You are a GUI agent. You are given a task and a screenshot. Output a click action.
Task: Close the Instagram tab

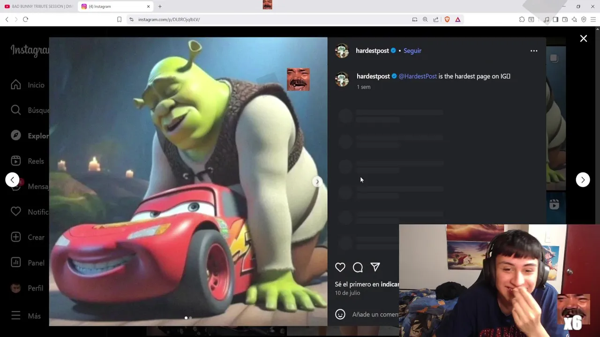point(149,7)
